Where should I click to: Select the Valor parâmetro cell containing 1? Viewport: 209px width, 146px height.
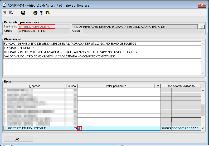(119, 128)
